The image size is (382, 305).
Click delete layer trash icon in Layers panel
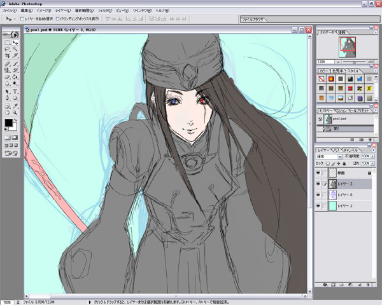click(368, 284)
